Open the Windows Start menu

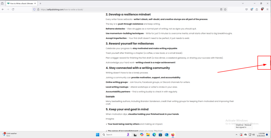(x=98, y=135)
